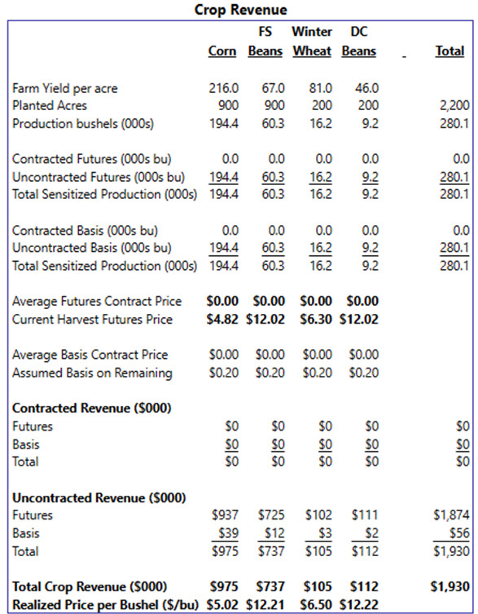Screen dimensions: 478x614
Task: Select the Total Crop Revenue total $1,930
Action: coord(449,586)
